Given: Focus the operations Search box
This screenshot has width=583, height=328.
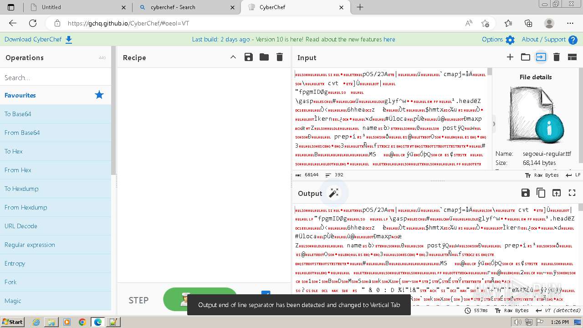Looking at the screenshot, I should point(56,77).
